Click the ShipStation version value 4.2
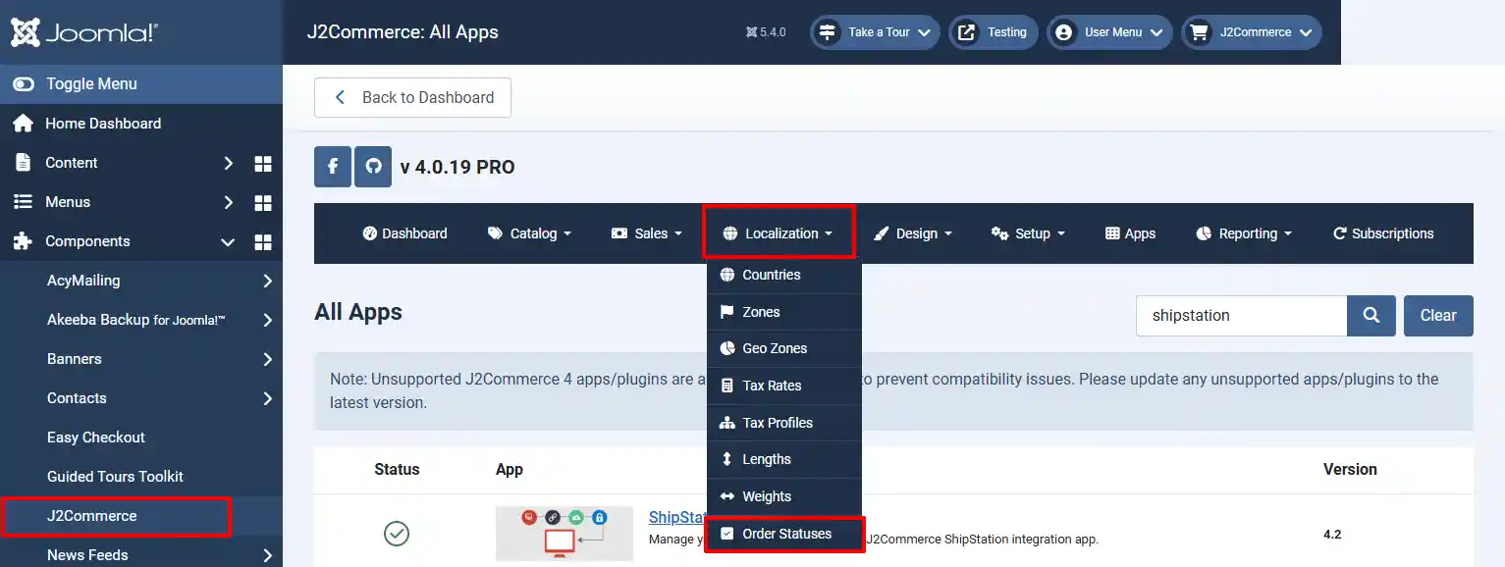 pyautogui.click(x=1332, y=535)
